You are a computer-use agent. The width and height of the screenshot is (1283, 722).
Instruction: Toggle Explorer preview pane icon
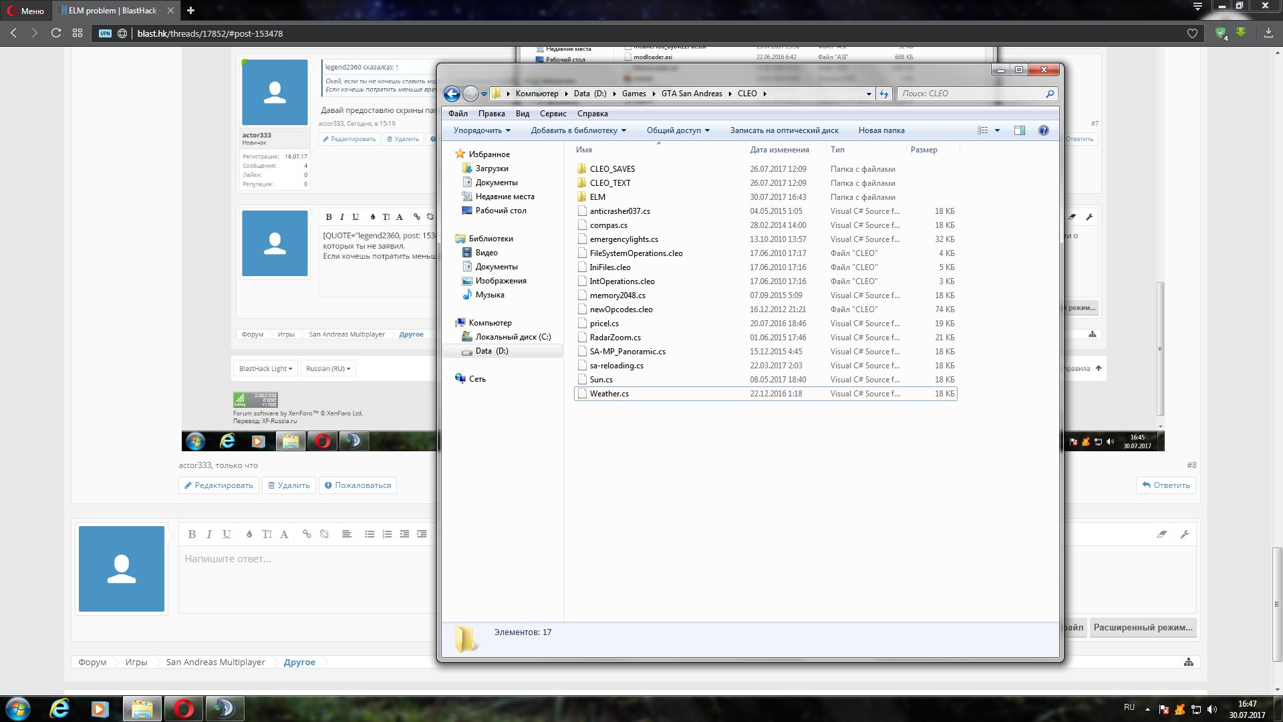click(x=1020, y=130)
